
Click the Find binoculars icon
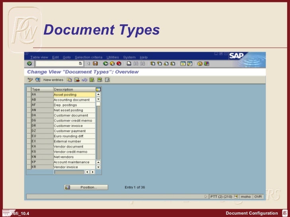point(136,64)
